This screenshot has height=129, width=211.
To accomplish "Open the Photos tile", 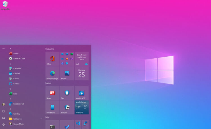I will tap(67, 73).
